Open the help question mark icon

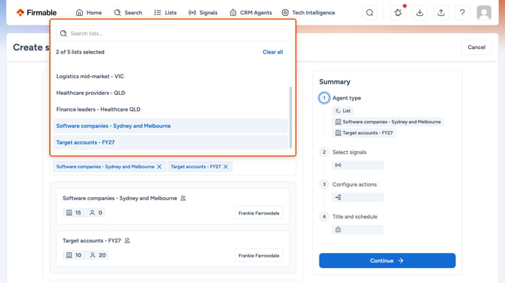[462, 13]
